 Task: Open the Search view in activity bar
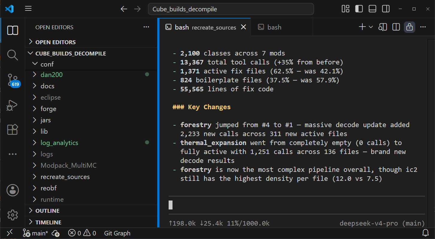pos(13,55)
